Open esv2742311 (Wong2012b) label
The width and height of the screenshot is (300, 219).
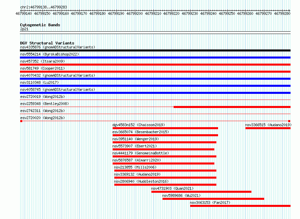tap(42, 111)
